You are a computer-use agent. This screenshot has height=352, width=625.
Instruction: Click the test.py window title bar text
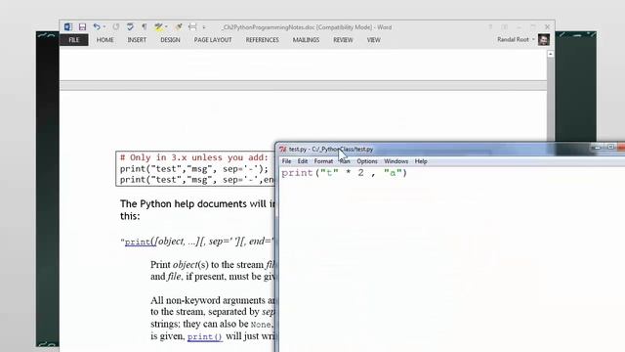click(331, 149)
